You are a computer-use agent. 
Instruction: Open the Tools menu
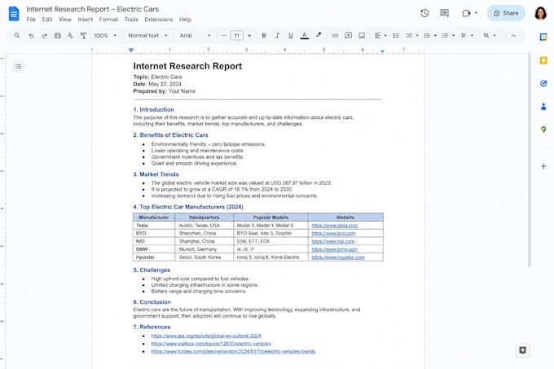click(131, 20)
